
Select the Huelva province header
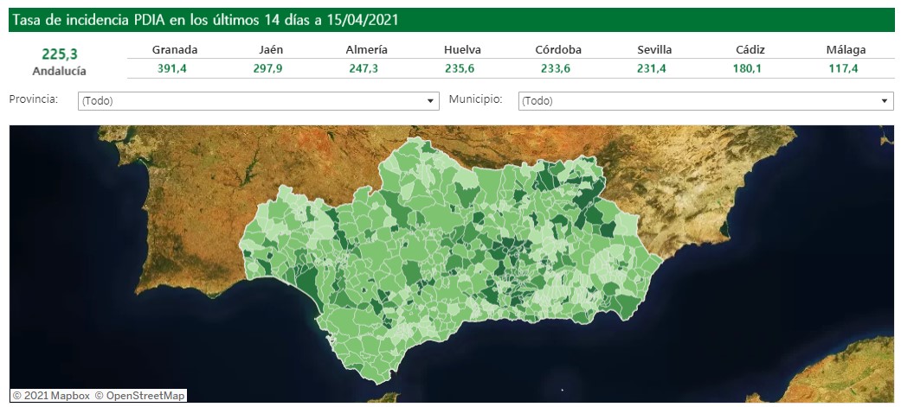(462, 50)
